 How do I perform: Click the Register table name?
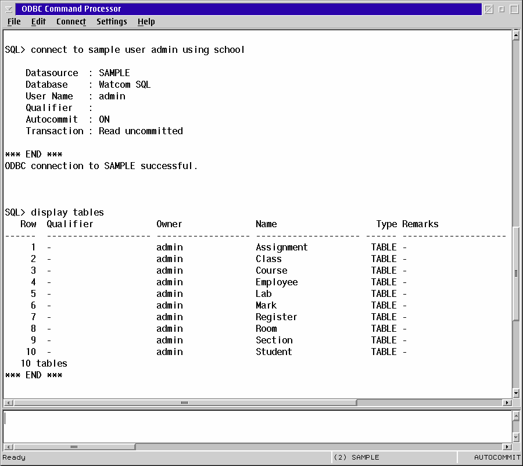[x=276, y=317]
